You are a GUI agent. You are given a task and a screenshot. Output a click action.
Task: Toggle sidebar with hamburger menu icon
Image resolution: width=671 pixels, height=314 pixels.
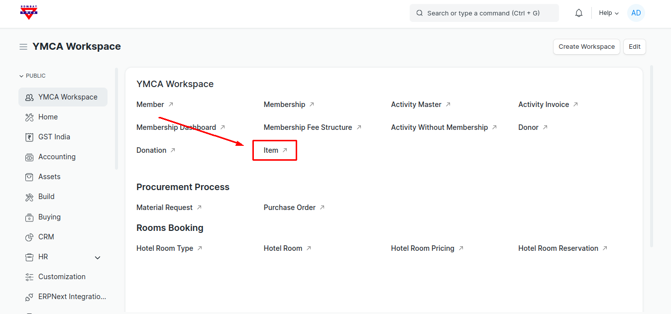23,47
